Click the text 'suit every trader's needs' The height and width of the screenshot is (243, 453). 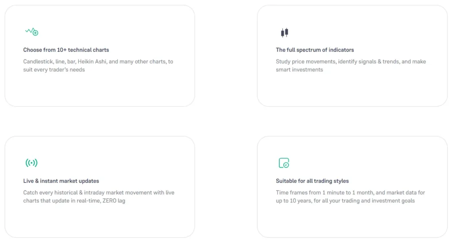(54, 70)
